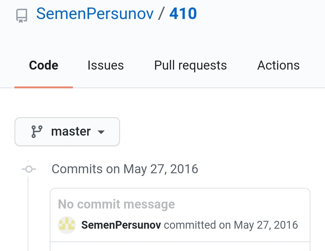Click the commit node icon on the timeline
The height and width of the screenshot is (251, 325).
tap(29, 169)
